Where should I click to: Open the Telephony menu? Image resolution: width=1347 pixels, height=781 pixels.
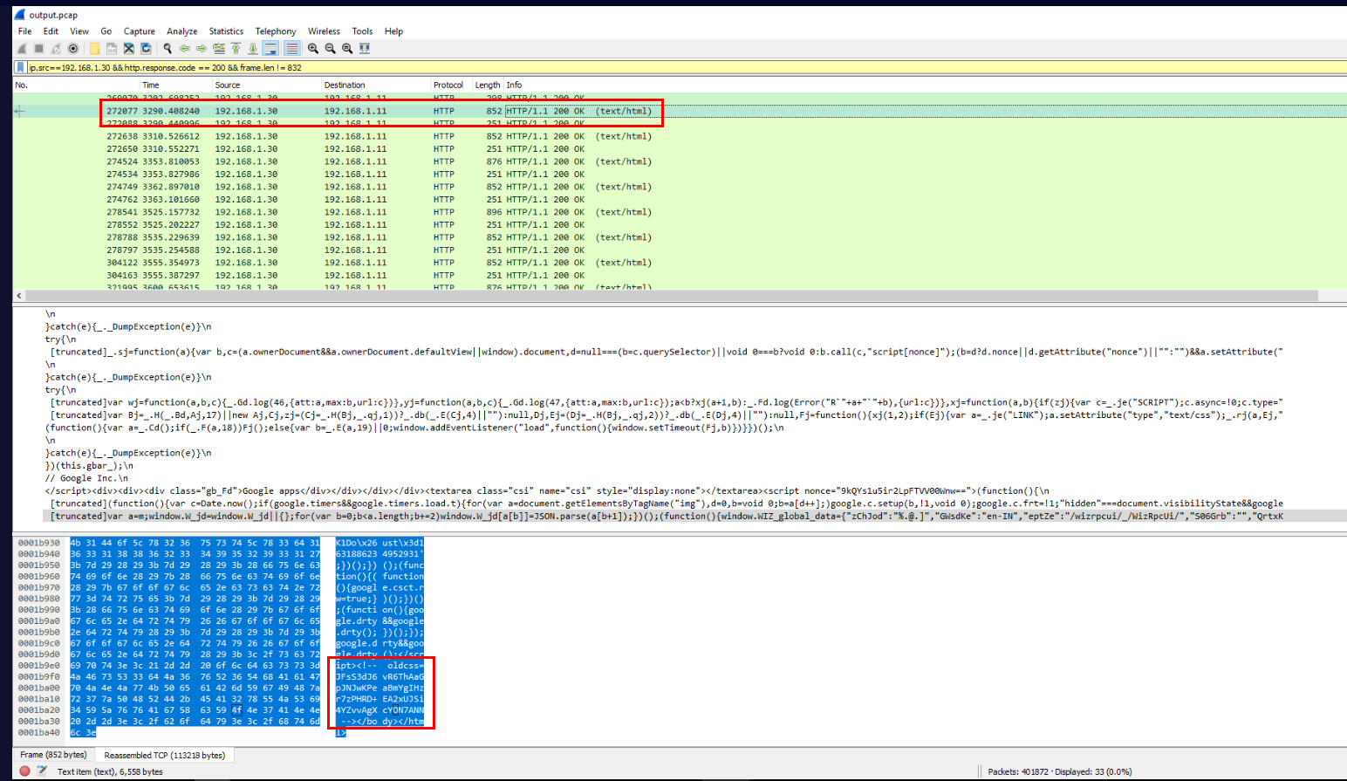coord(276,31)
